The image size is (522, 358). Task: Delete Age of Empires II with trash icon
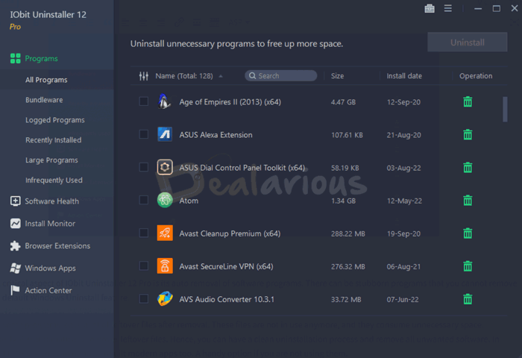click(468, 101)
